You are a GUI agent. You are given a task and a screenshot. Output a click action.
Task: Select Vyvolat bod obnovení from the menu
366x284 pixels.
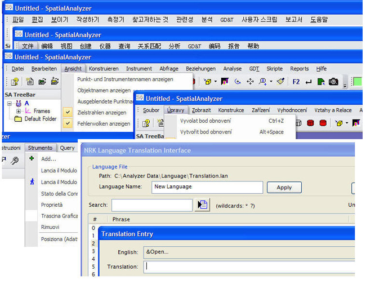pyautogui.click(x=205, y=121)
